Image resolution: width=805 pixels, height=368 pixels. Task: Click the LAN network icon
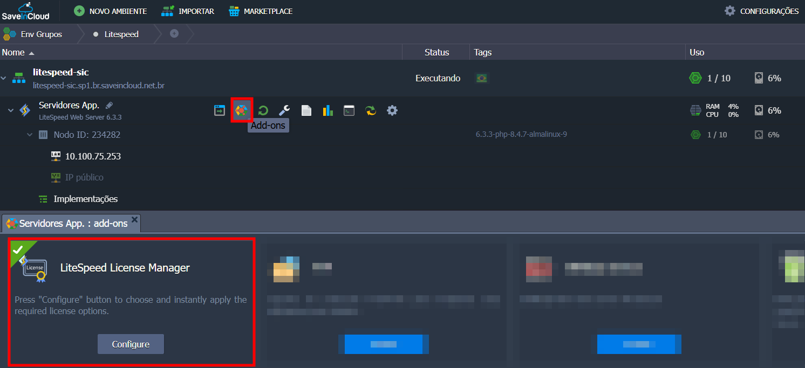tap(56, 156)
